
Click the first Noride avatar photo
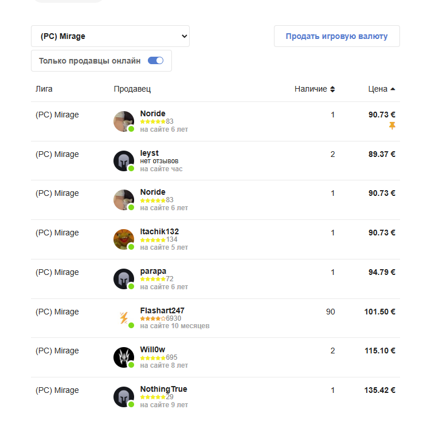(x=124, y=121)
